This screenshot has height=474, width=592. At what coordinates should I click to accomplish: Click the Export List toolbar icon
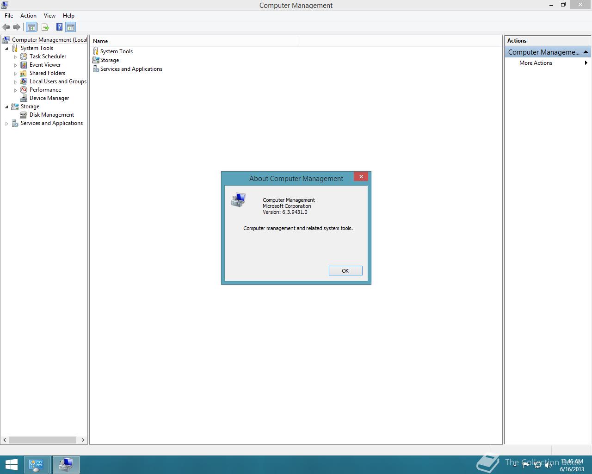(x=45, y=27)
